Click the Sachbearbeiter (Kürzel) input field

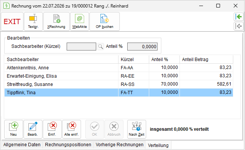coord(81,46)
